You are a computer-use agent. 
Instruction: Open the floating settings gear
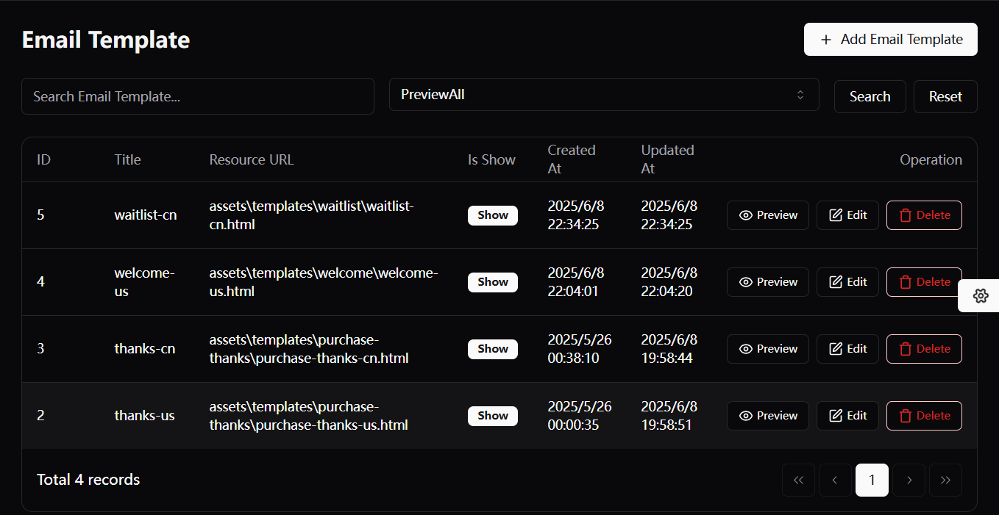[980, 295]
